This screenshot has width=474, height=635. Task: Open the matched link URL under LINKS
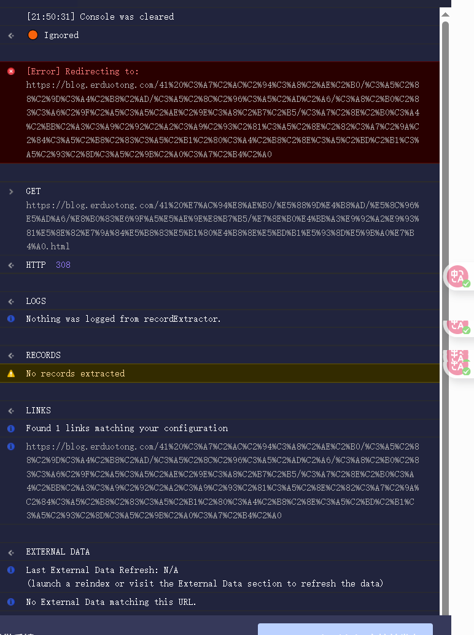tap(223, 481)
